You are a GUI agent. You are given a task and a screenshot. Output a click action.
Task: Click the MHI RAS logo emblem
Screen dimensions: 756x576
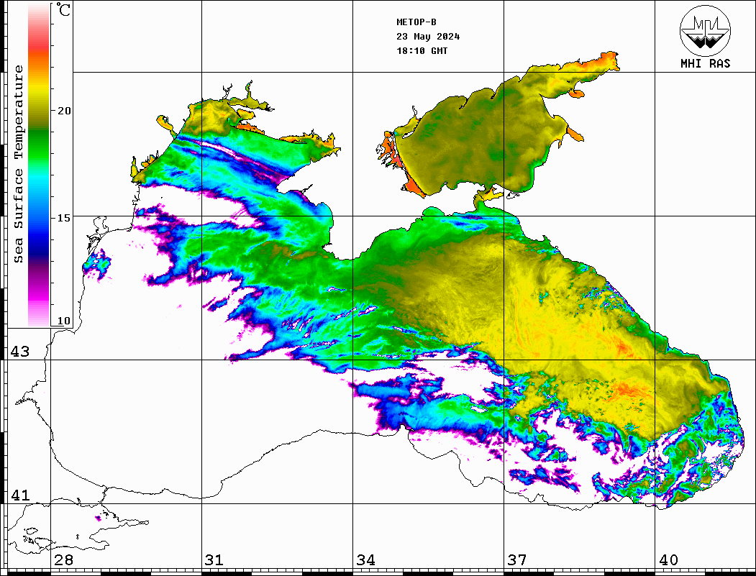706,30
